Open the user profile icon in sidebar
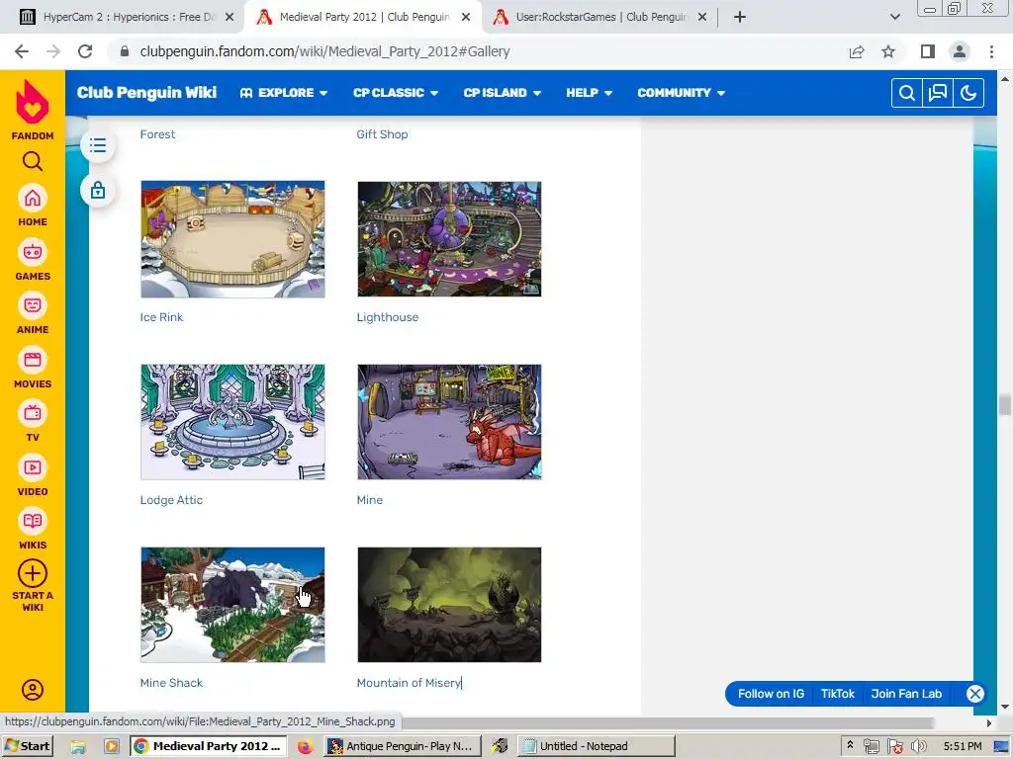This screenshot has width=1013, height=759. [x=33, y=690]
